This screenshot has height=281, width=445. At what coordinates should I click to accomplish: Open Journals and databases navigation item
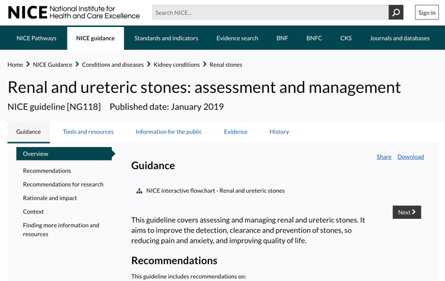coord(400,38)
